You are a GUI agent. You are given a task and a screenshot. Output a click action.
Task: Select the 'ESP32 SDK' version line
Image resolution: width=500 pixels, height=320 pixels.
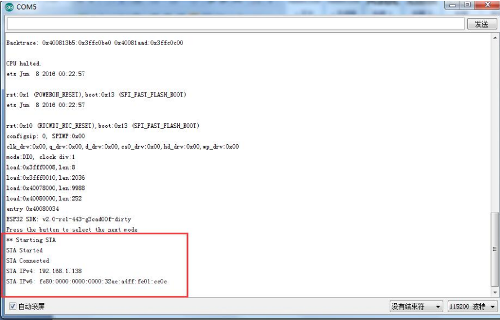[69, 219]
